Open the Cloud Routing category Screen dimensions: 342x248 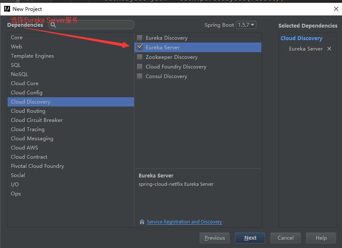71,111
